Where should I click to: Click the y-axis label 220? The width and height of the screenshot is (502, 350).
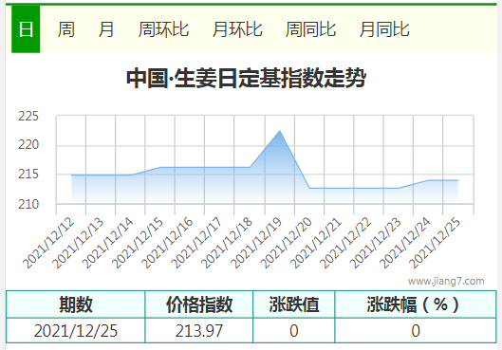pos(28,145)
